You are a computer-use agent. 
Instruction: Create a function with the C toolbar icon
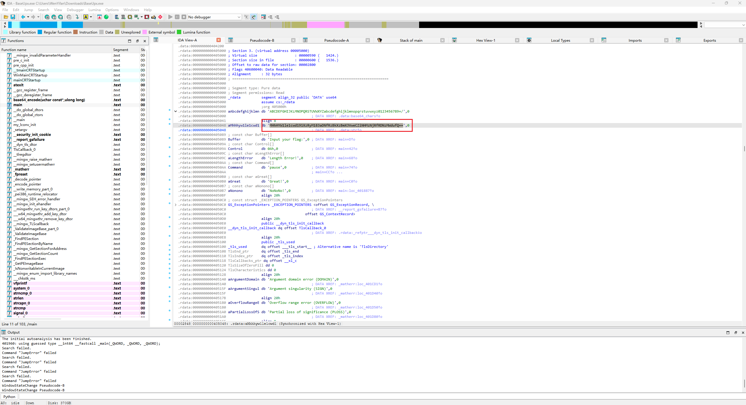(x=116, y=17)
